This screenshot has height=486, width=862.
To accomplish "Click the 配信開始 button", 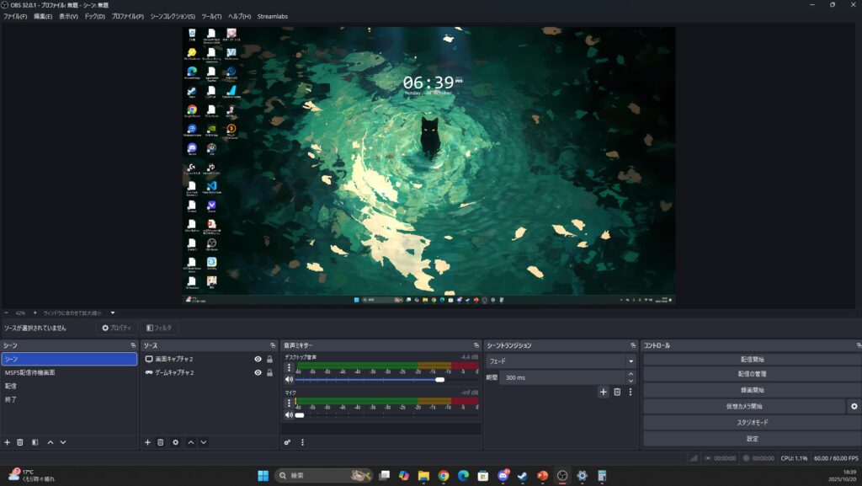I will coord(752,360).
